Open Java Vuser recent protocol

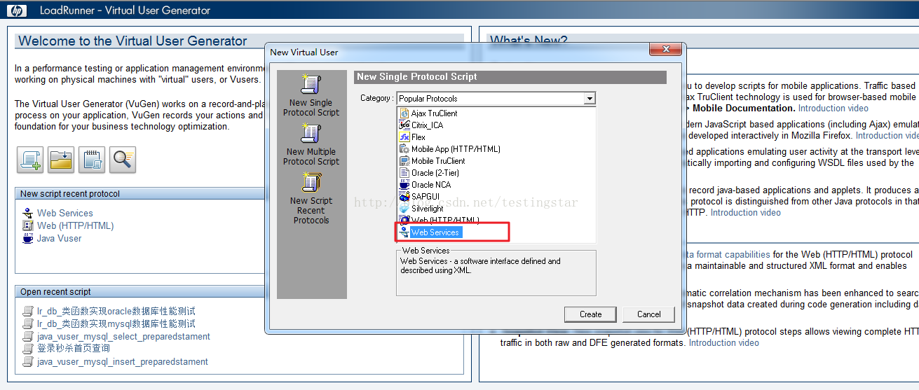[59, 238]
